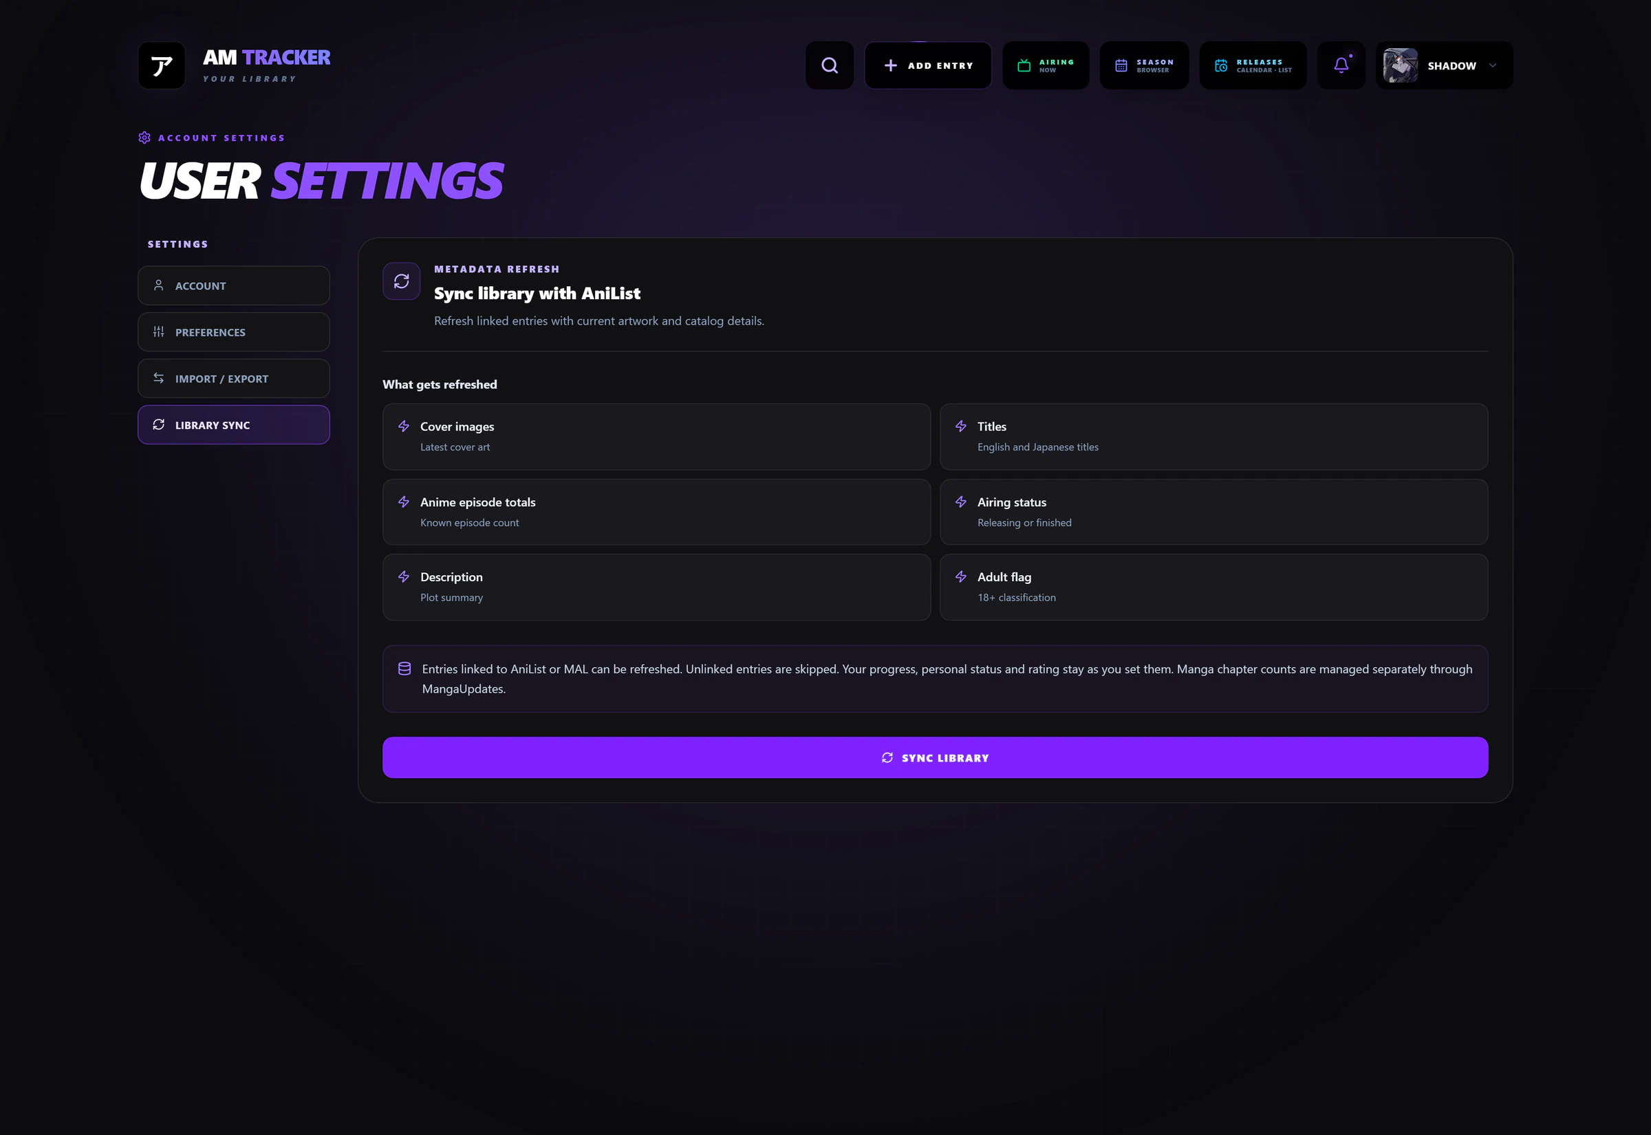Viewport: 1651px width, 1135px height.
Task: Click the 'Plot summary' text
Action: click(451, 597)
